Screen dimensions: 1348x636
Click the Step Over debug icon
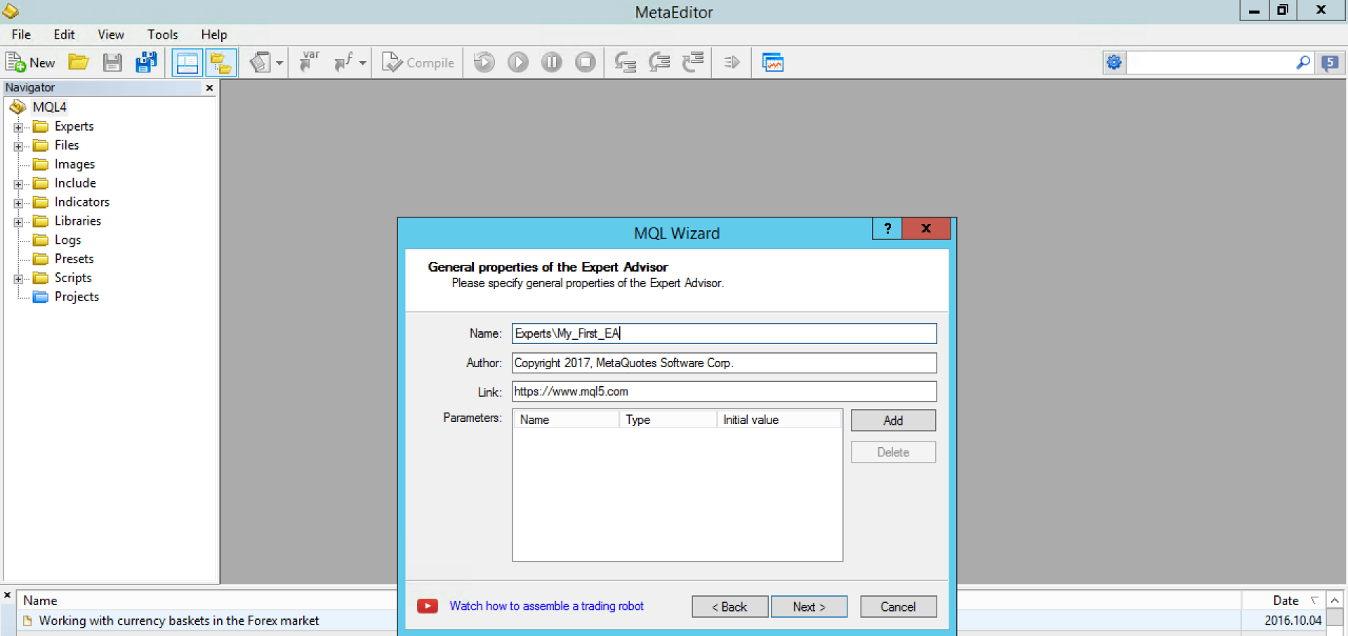tap(659, 62)
